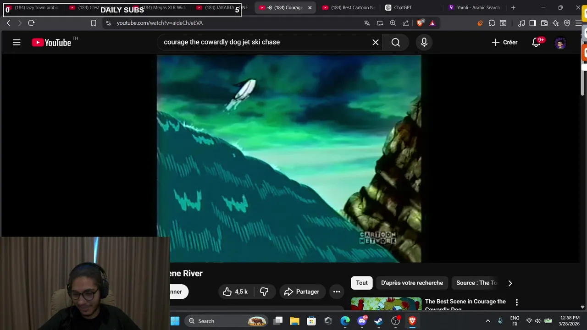Open a new browser tab

[x=513, y=7]
